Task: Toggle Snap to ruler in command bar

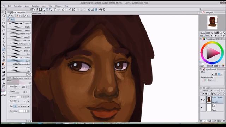Action: tap(89, 10)
